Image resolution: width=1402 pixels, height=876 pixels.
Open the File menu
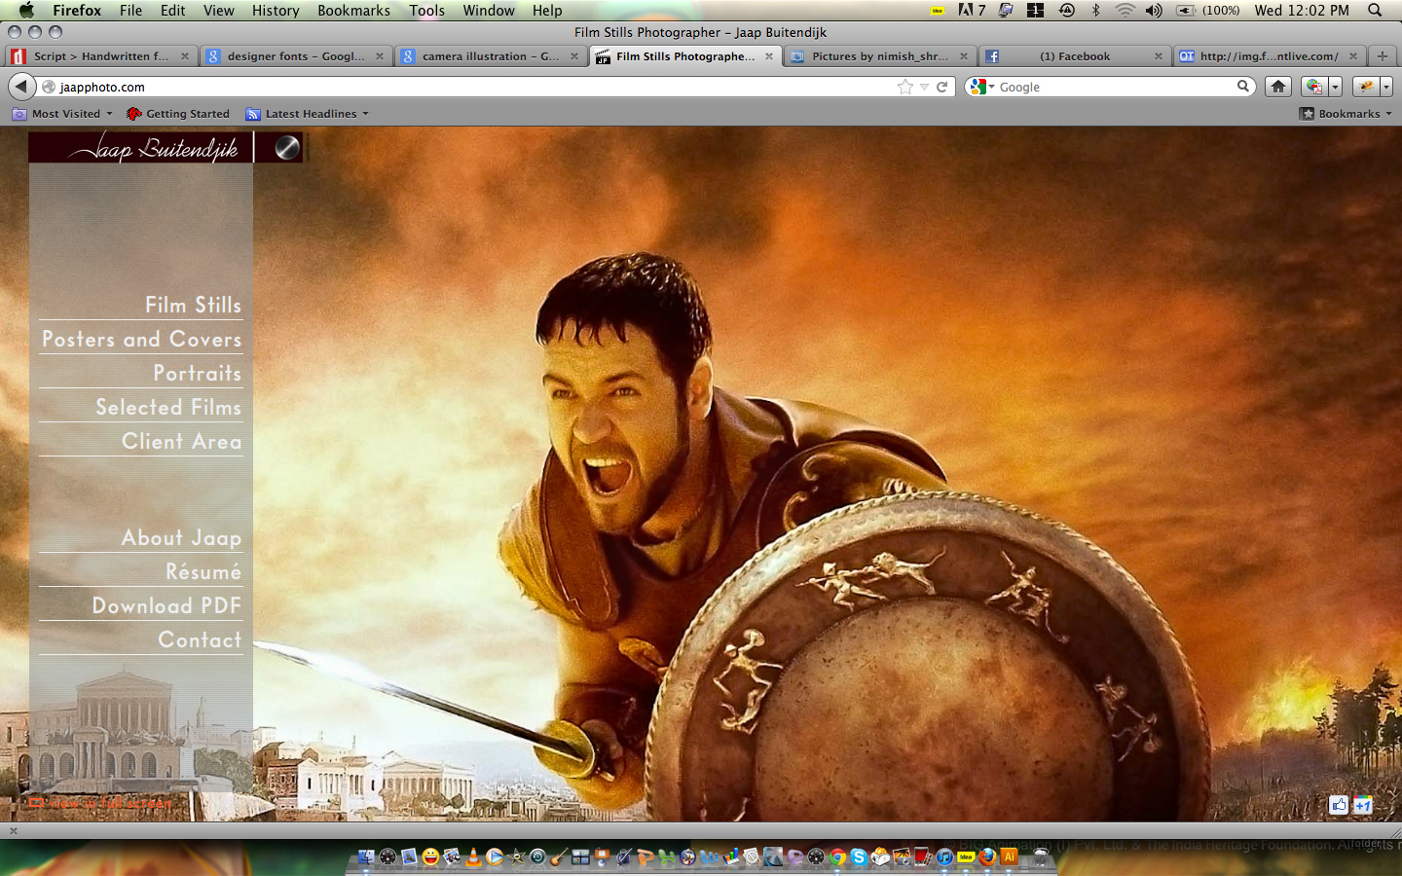click(x=130, y=11)
